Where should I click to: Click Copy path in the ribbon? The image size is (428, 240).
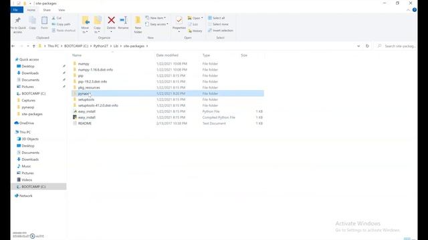tap(61, 24)
